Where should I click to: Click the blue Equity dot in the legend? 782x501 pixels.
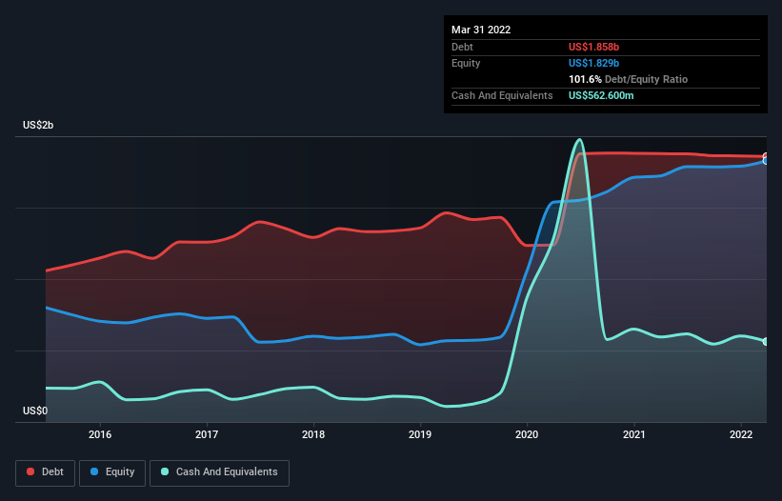click(94, 471)
